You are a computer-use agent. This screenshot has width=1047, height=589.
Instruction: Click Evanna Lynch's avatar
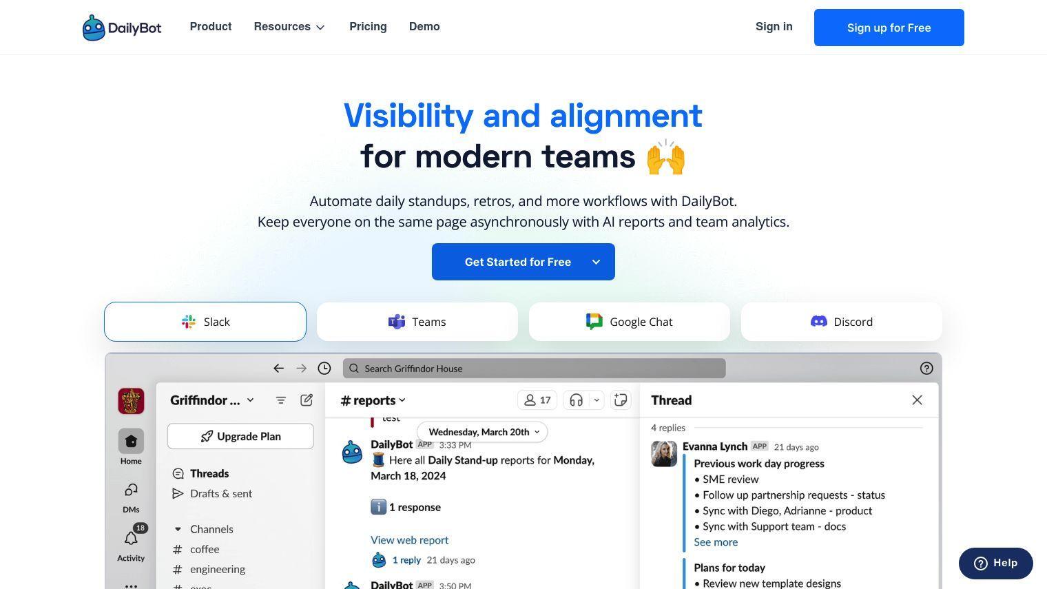tap(664, 454)
